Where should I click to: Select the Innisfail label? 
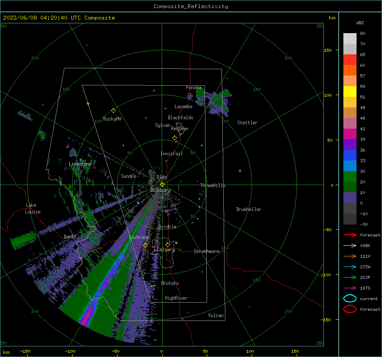(171, 154)
